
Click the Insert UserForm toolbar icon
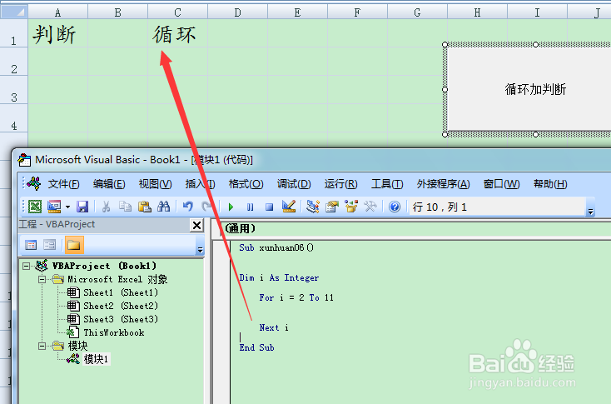click(x=54, y=207)
